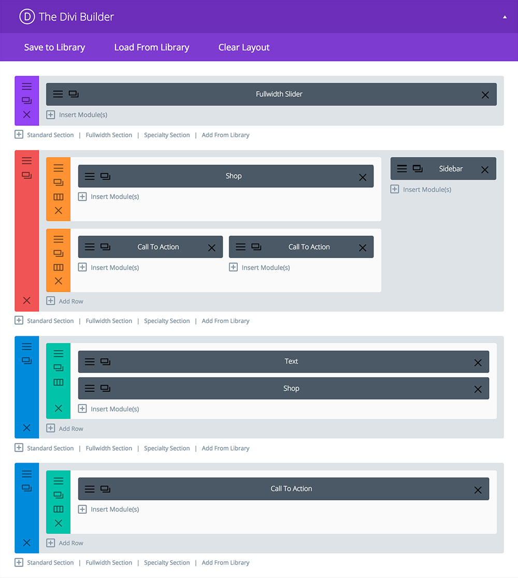Image resolution: width=518 pixels, height=578 pixels.
Task: Open the Shop module settings
Action: tap(89, 176)
